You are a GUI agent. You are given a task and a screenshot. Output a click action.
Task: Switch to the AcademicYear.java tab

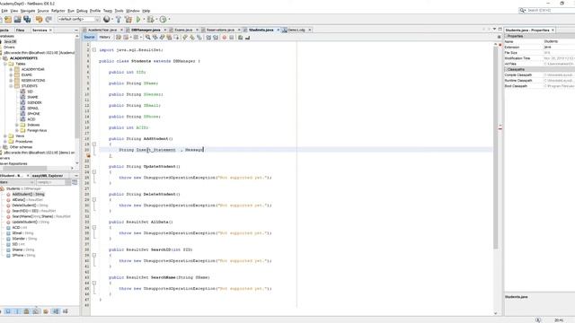(x=102, y=30)
